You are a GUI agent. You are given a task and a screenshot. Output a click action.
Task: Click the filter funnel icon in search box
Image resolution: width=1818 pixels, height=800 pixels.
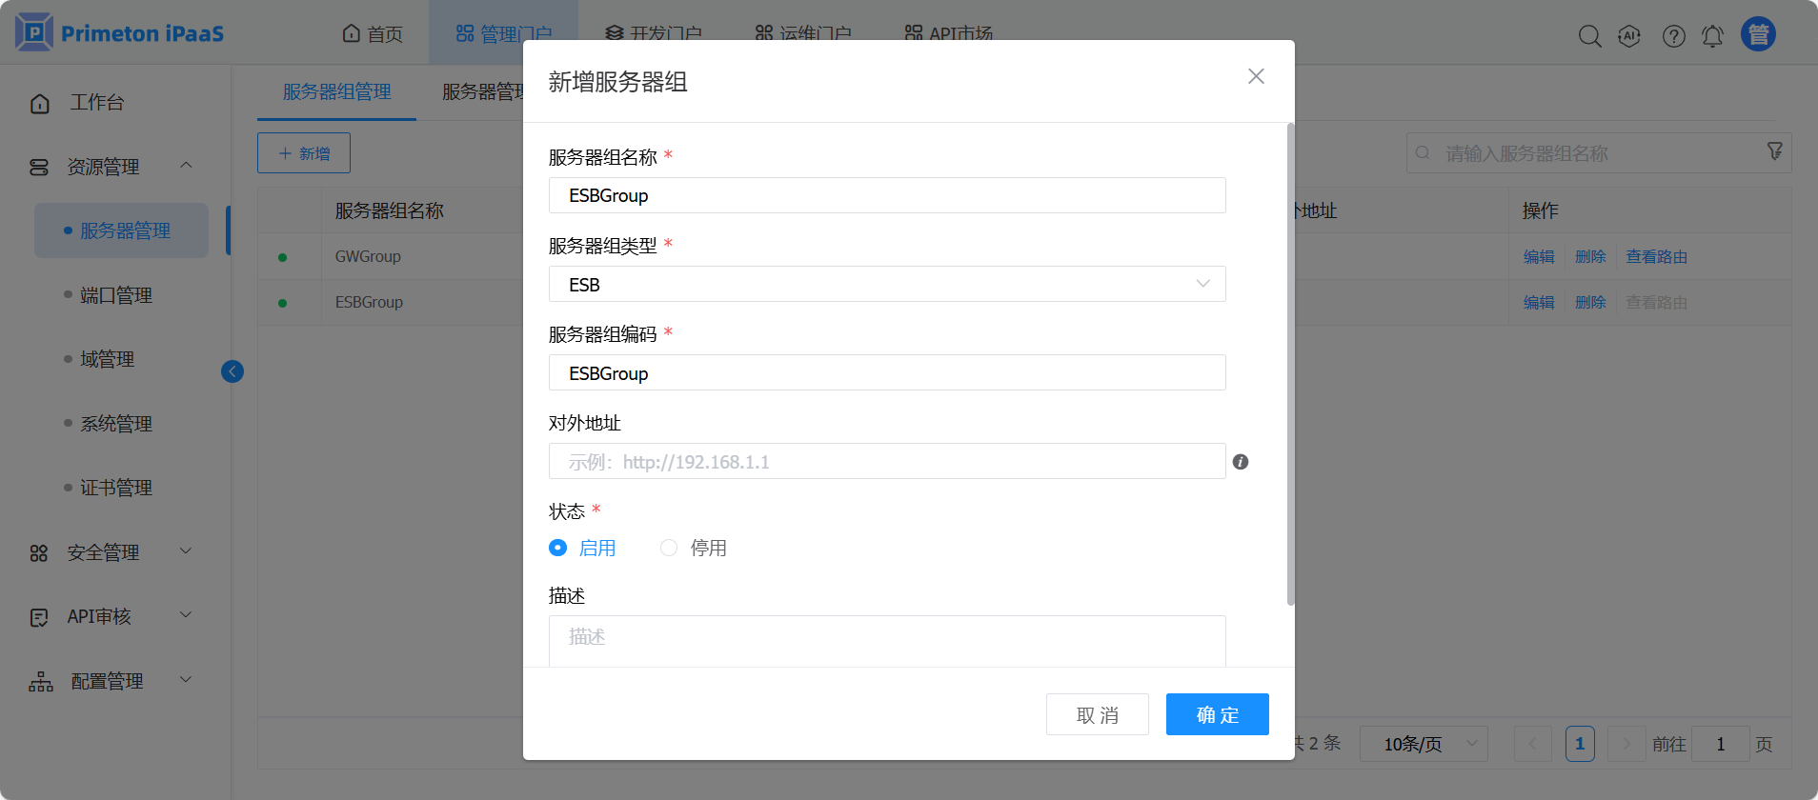coord(1774,152)
